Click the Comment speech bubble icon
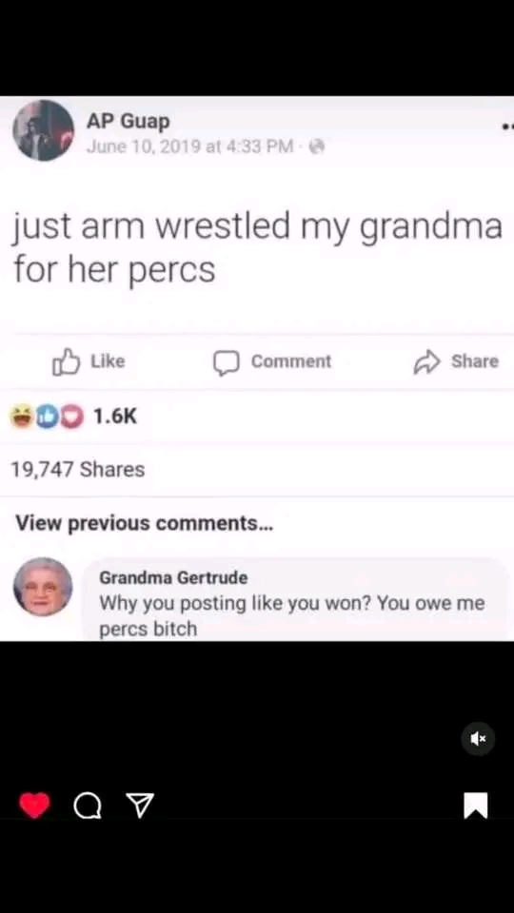Screen dimensions: 514x913 [227, 362]
